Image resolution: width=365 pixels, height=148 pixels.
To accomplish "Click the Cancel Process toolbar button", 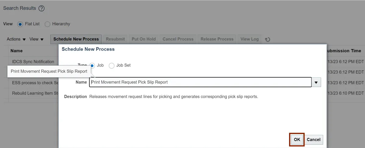I will pyautogui.click(x=178, y=39).
